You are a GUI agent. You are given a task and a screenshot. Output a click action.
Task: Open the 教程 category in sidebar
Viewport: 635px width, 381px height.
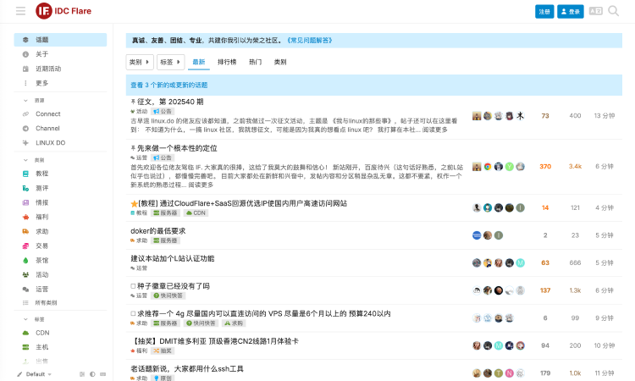[x=41, y=174]
